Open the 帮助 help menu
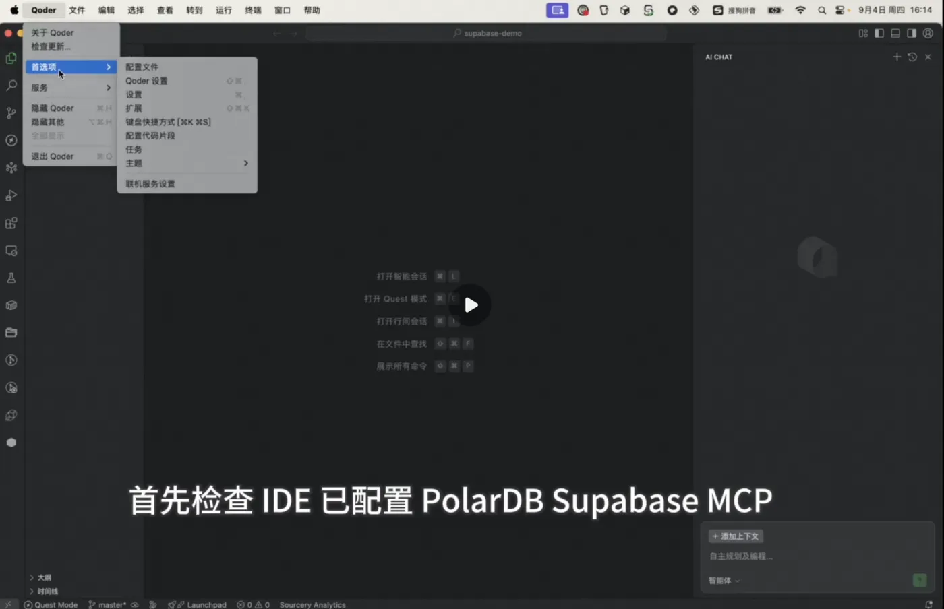 312,10
